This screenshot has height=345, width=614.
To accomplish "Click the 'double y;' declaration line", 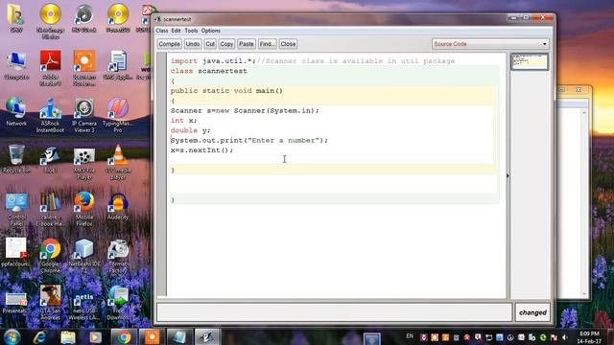I will pos(190,130).
